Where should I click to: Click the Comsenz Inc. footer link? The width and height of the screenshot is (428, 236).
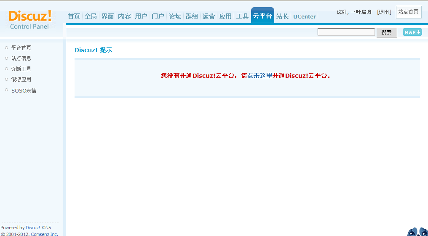(x=45, y=234)
